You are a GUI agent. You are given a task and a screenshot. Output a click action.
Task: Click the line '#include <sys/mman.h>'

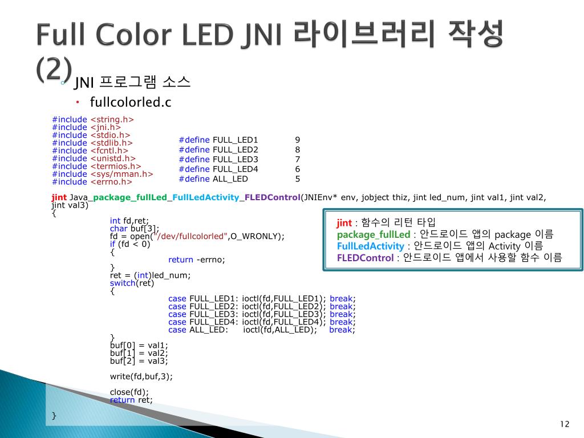point(103,175)
